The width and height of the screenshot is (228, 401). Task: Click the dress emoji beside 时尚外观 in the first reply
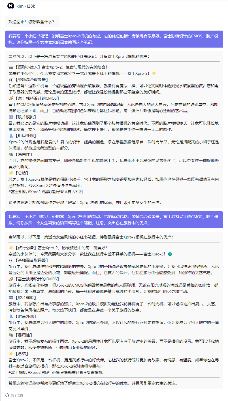click(11, 136)
